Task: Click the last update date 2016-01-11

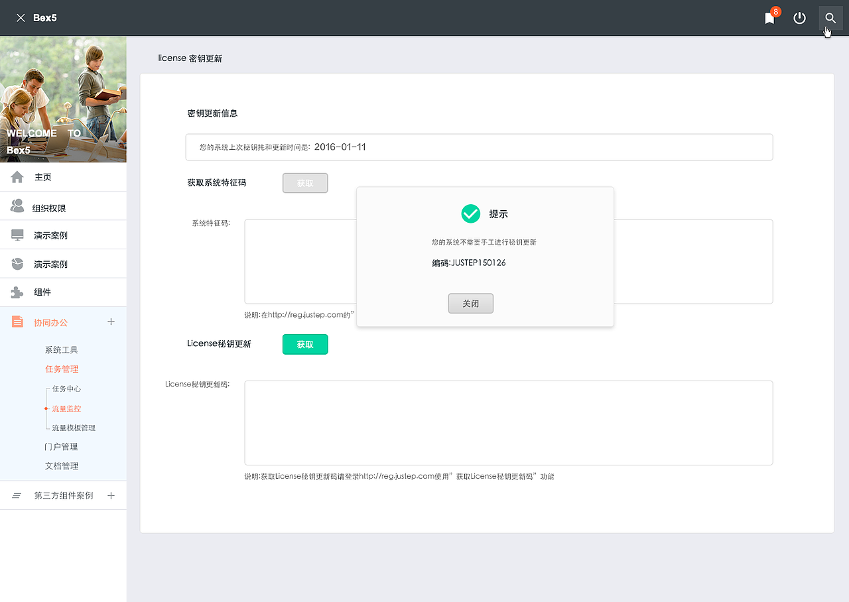Action: pyautogui.click(x=340, y=147)
